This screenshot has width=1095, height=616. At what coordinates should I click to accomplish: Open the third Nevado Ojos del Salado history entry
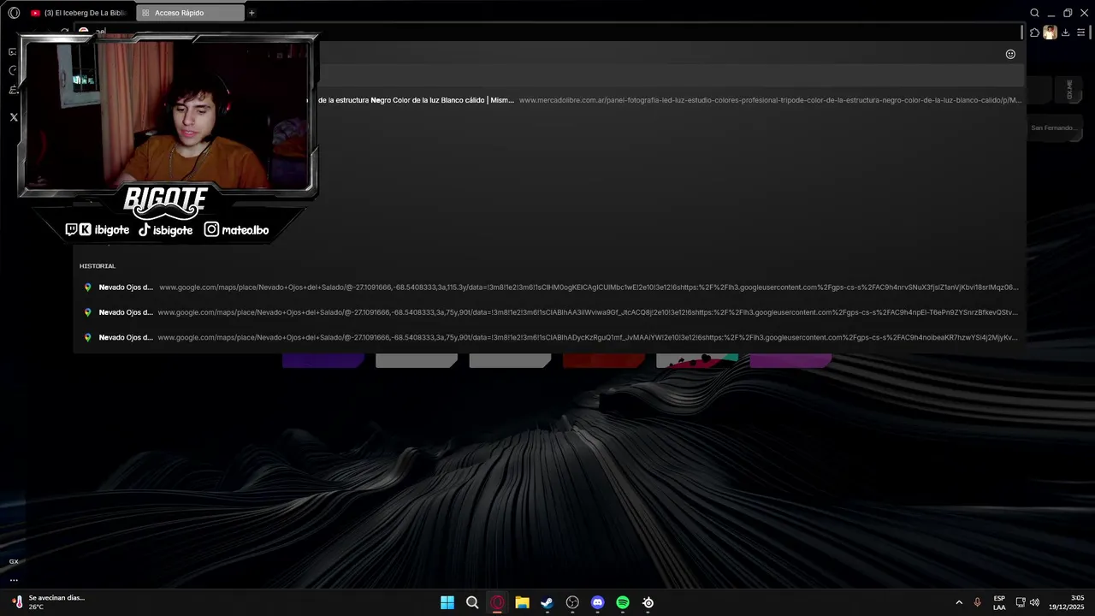click(549, 337)
